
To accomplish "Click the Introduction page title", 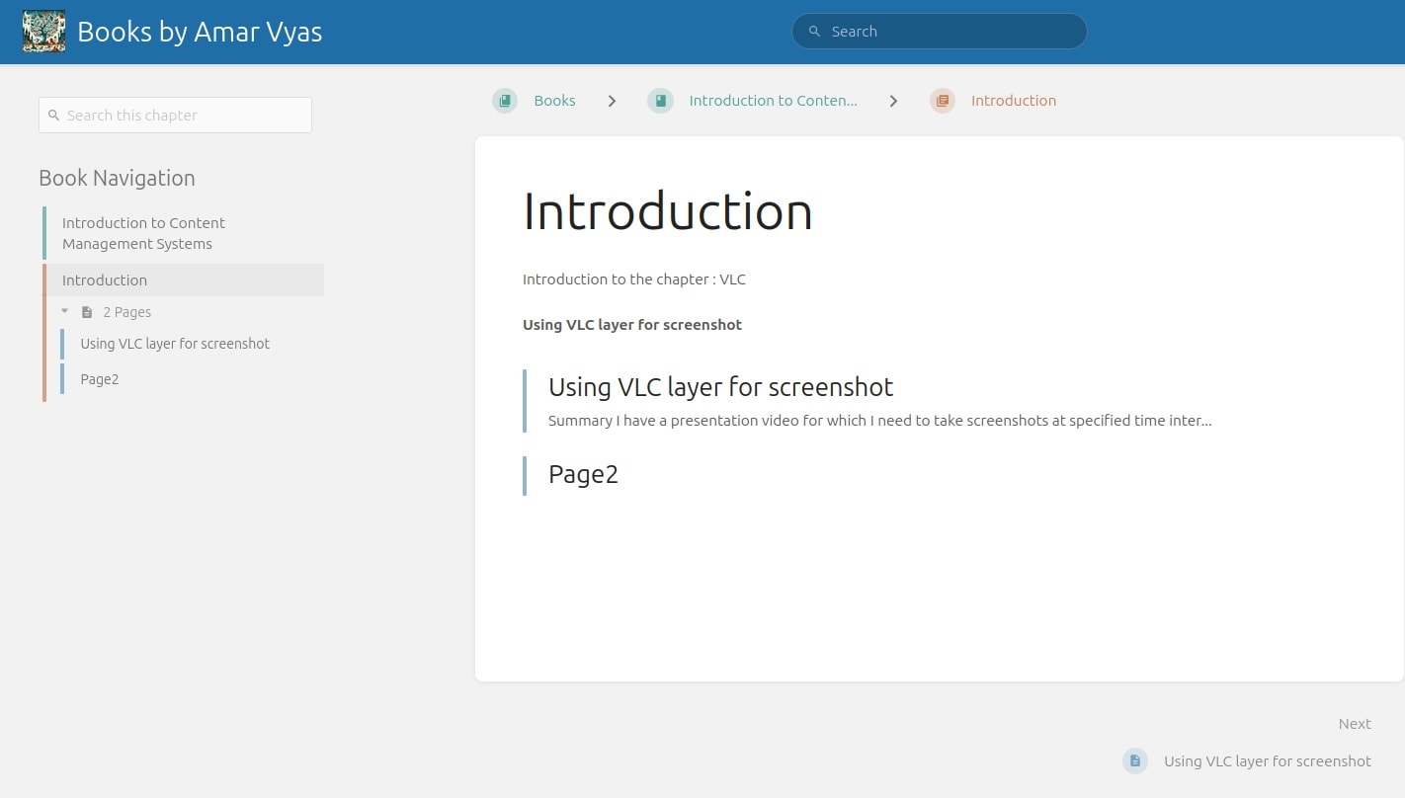I will pos(668,211).
